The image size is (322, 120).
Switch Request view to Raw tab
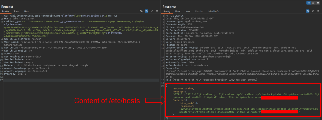tap(17, 12)
